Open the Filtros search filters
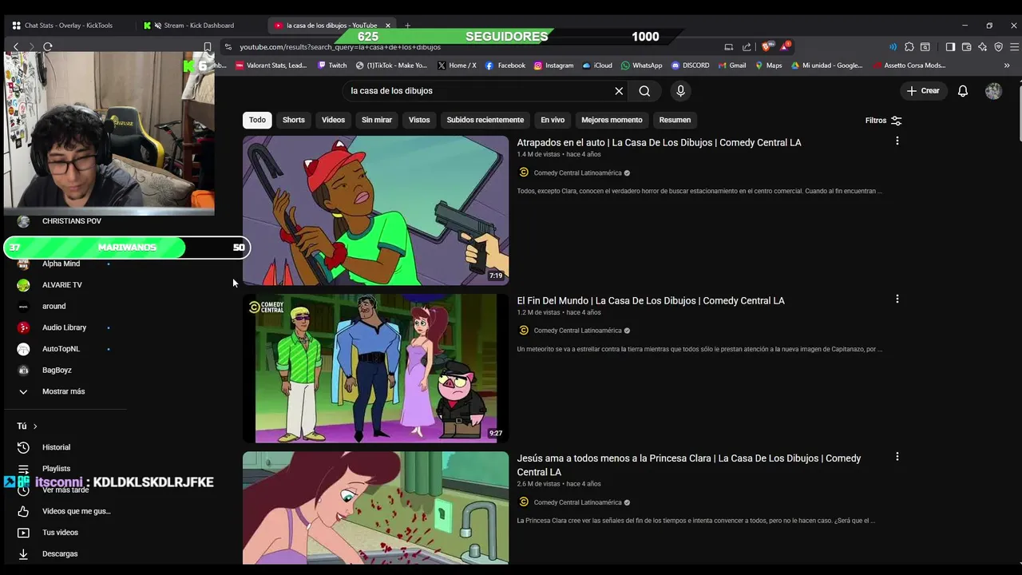 coord(884,121)
